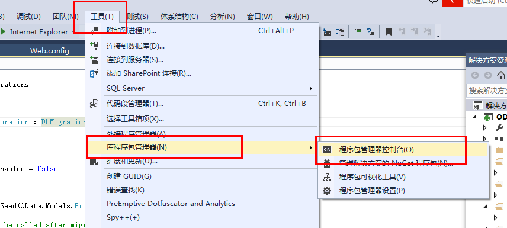Go to next bookmark icon
This screenshot has width=507, height=228.
pyautogui.click(x=415, y=31)
